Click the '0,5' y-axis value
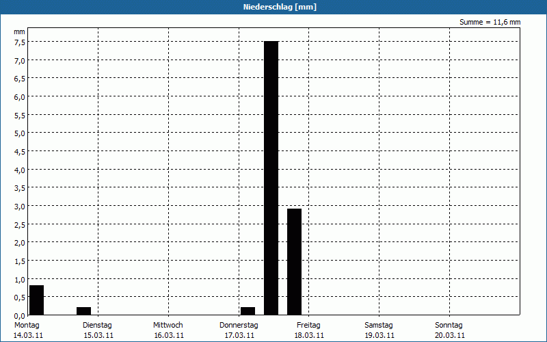 20,298
